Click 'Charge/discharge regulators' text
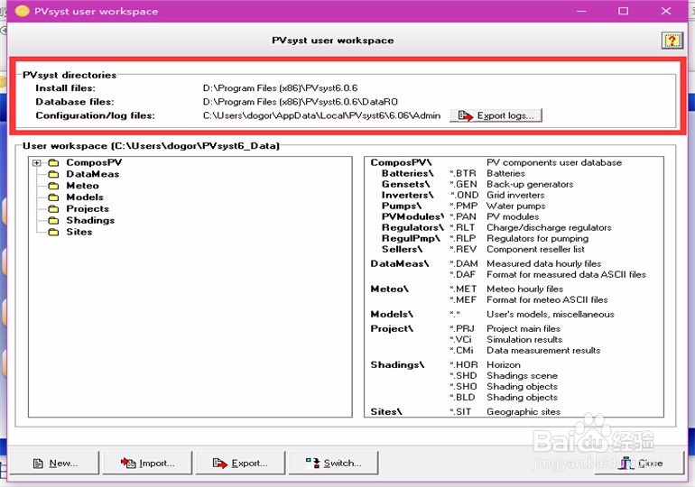Image resolution: width=695 pixels, height=487 pixels. pos(549,227)
